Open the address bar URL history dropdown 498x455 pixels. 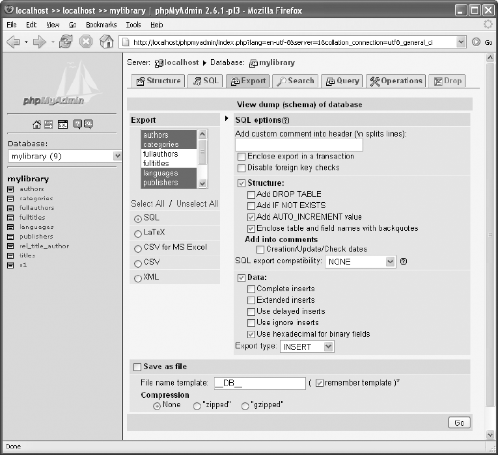(461, 42)
